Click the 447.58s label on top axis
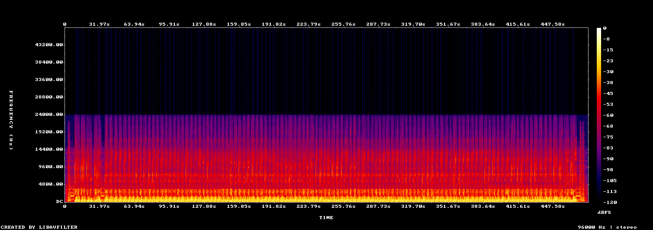The image size is (653, 230). click(553, 24)
